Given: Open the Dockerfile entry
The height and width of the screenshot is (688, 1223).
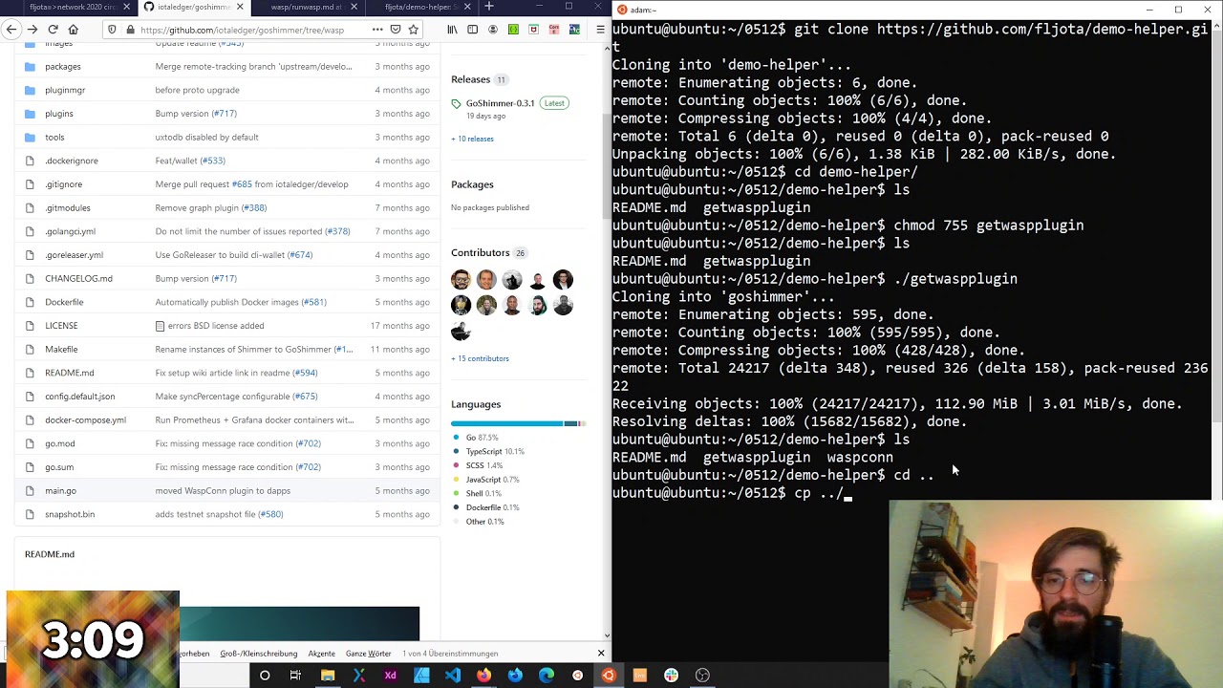Looking at the screenshot, I should tap(64, 302).
